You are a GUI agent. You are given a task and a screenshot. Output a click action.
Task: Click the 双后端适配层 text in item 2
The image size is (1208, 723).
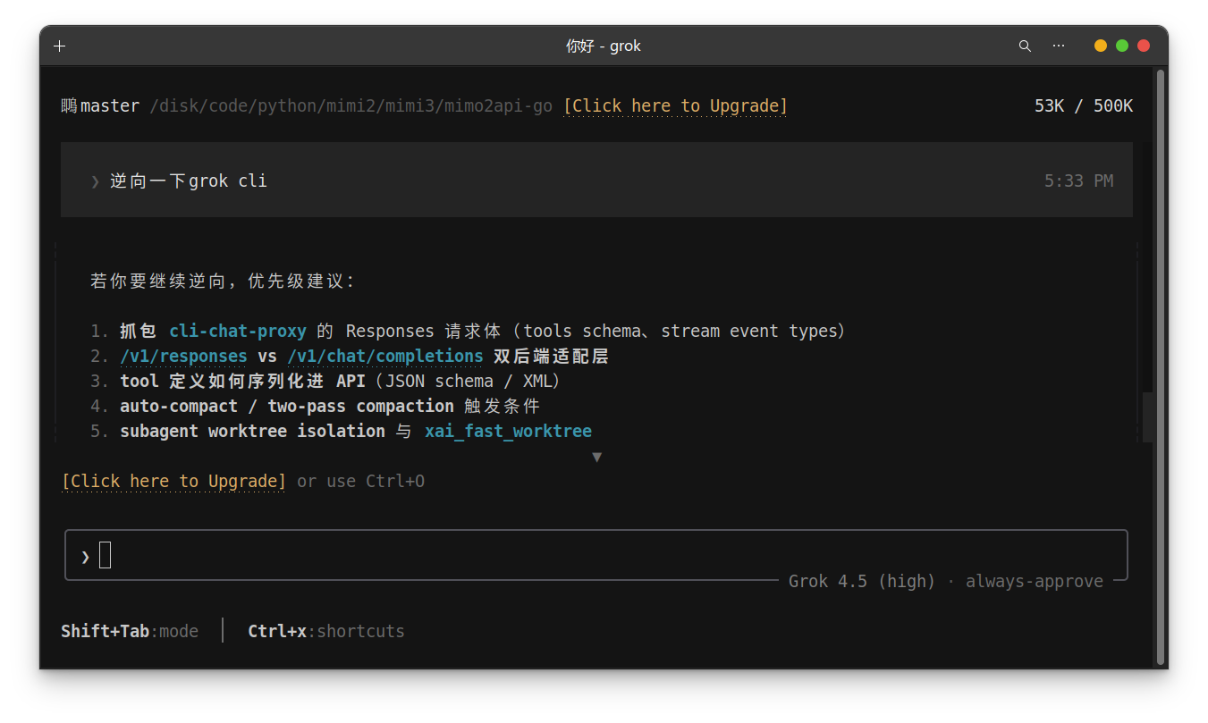coord(551,357)
